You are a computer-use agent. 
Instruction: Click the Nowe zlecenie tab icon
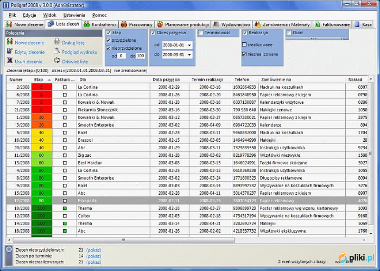tap(9, 24)
